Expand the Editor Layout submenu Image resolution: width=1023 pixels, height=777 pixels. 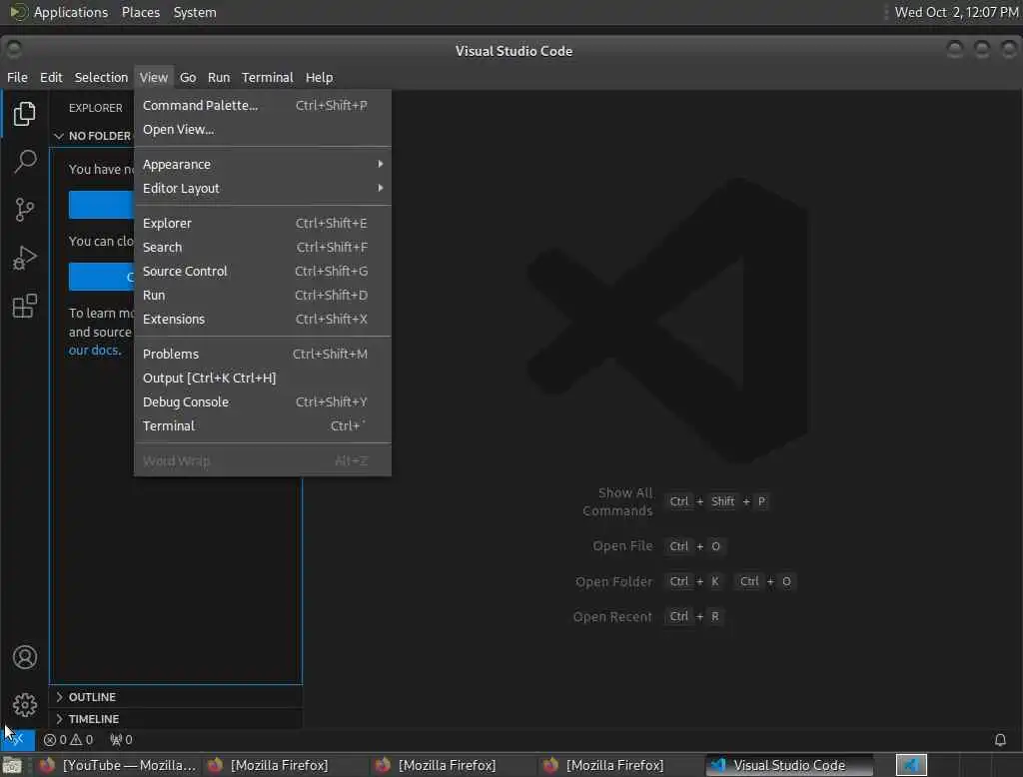(x=263, y=189)
